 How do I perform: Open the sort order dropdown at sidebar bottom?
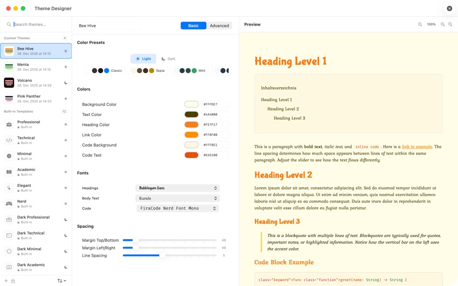click(62, 281)
